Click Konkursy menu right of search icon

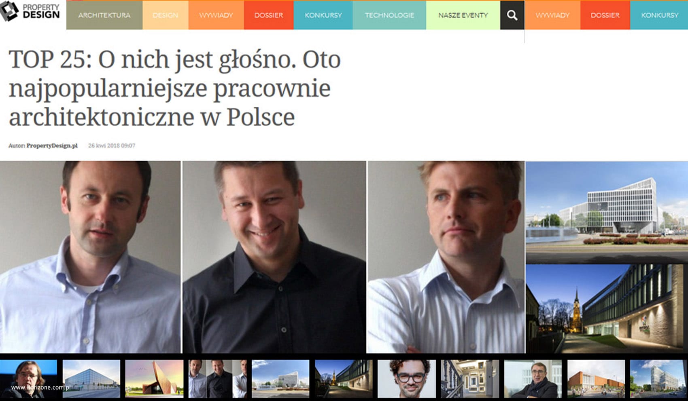tap(659, 15)
